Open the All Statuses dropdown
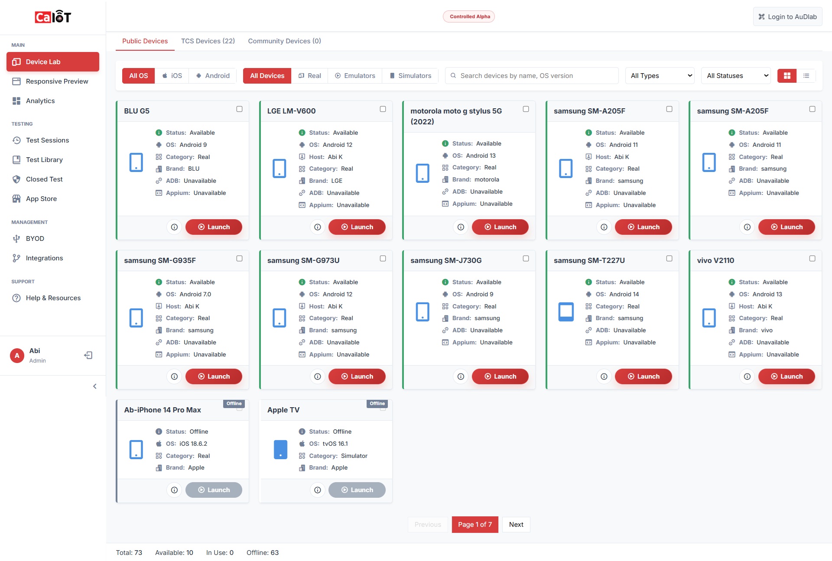The height and width of the screenshot is (561, 832). tap(736, 76)
